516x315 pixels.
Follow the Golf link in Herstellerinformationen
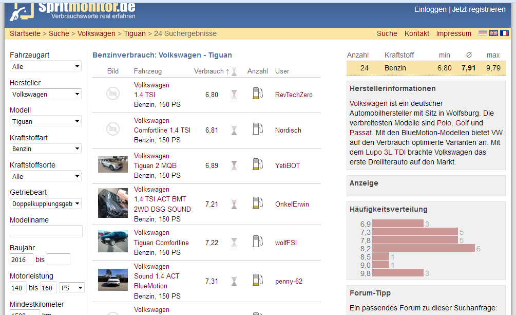click(x=462, y=123)
